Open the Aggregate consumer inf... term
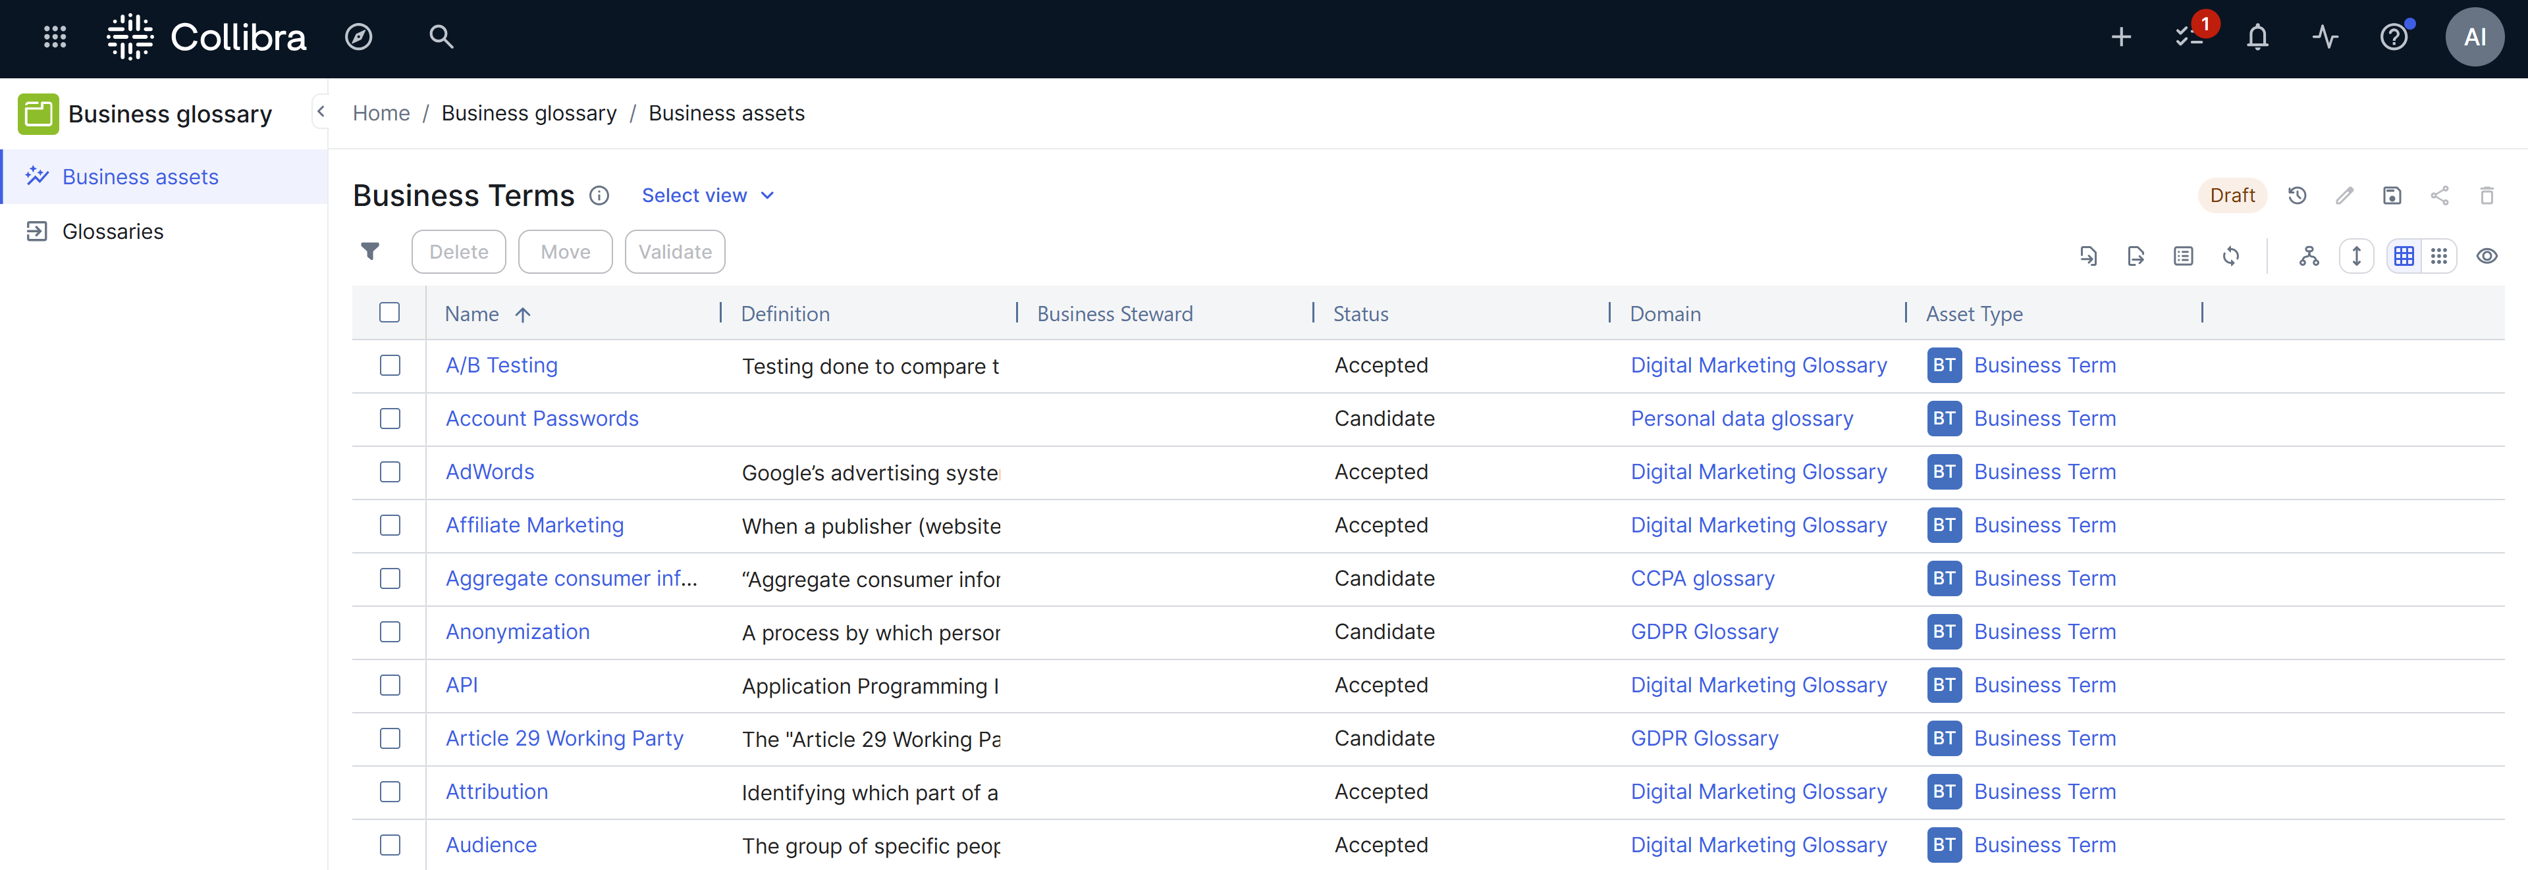This screenshot has height=870, width=2528. (x=571, y=578)
